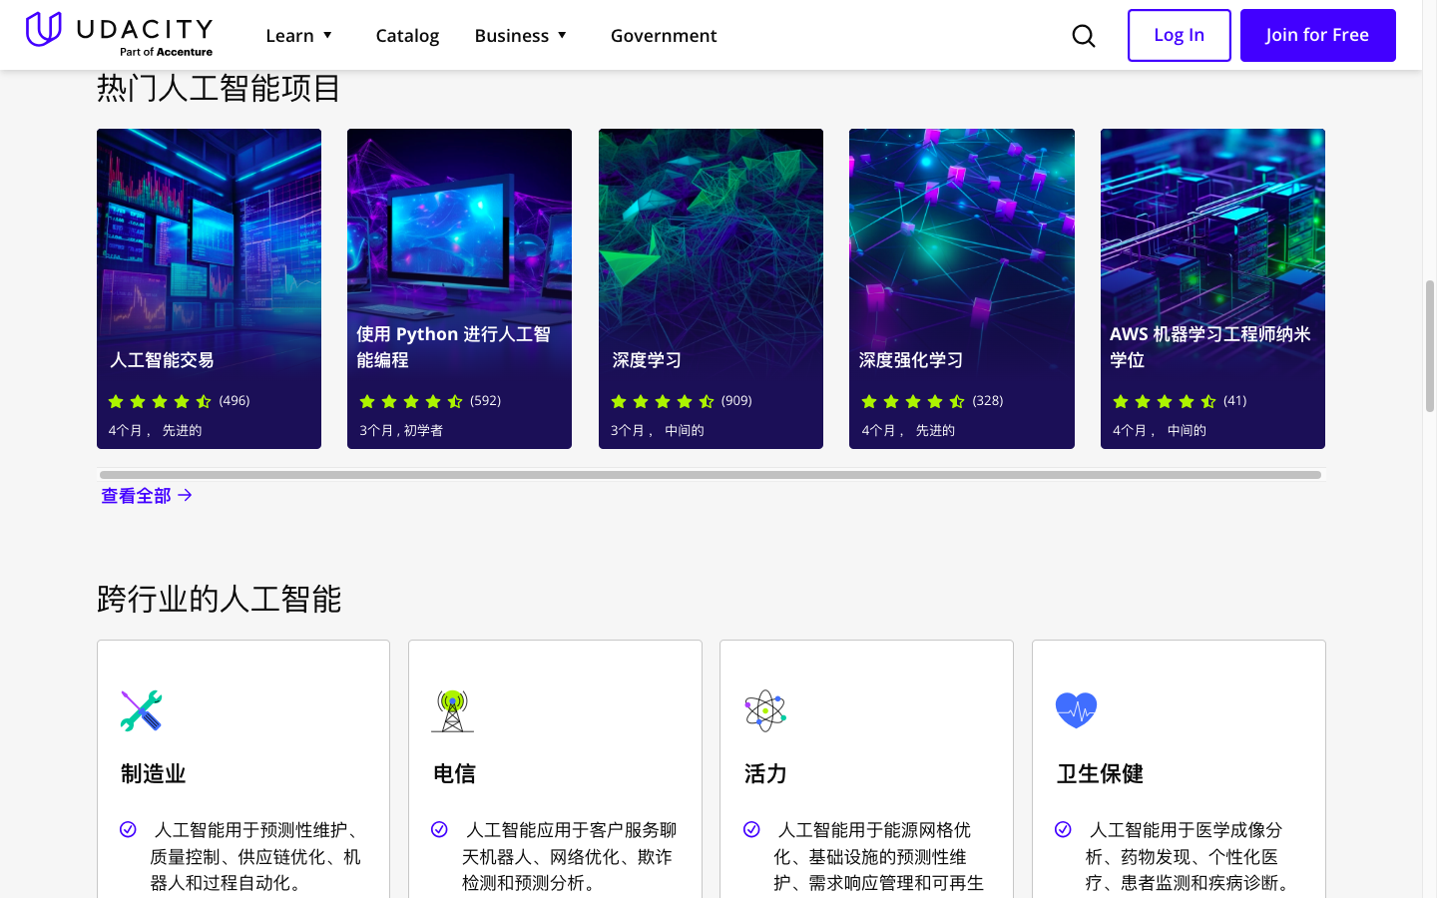Viewport: 1437px width, 898px height.
Task: Click the atom energy icon
Action: coord(765,710)
